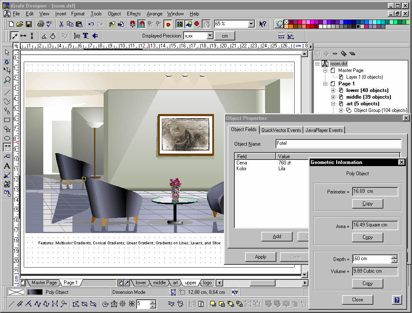Select the Ellipse drawing tool
This screenshot has height=313, width=412.
point(7,138)
